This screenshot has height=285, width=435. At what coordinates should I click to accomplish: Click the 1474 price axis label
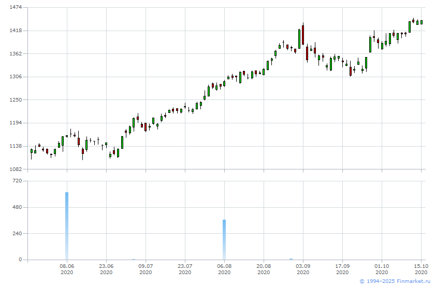tap(16, 7)
